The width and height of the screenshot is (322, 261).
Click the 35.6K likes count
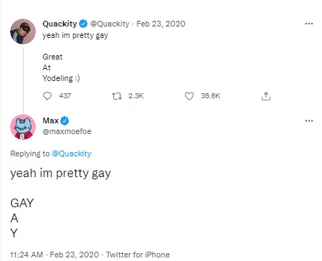[x=210, y=96]
